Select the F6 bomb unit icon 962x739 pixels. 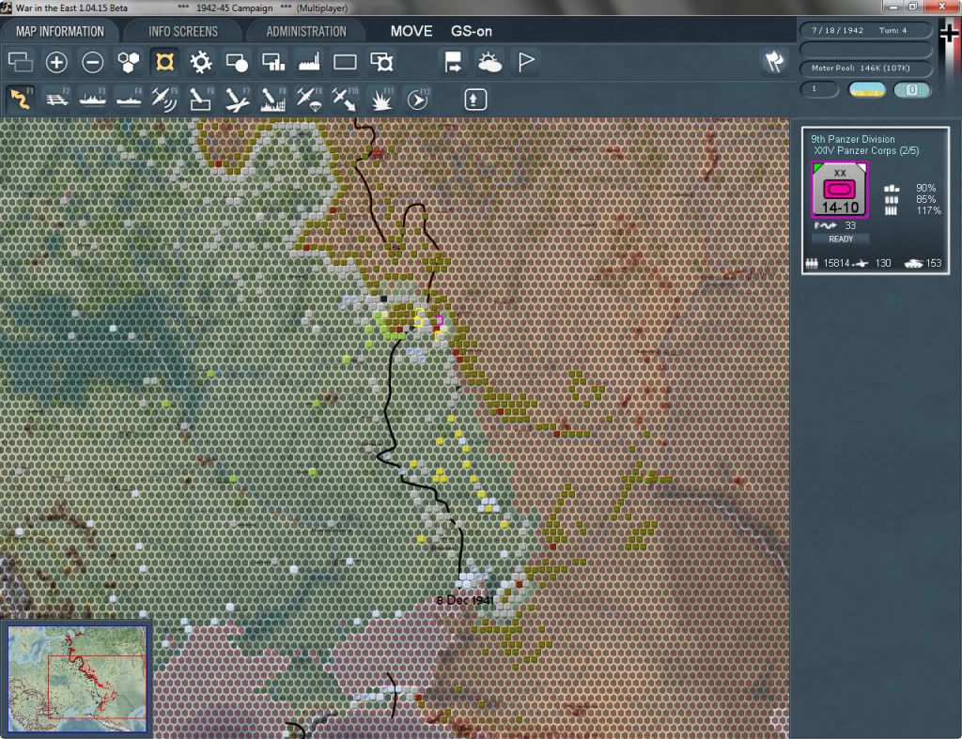tap(201, 99)
